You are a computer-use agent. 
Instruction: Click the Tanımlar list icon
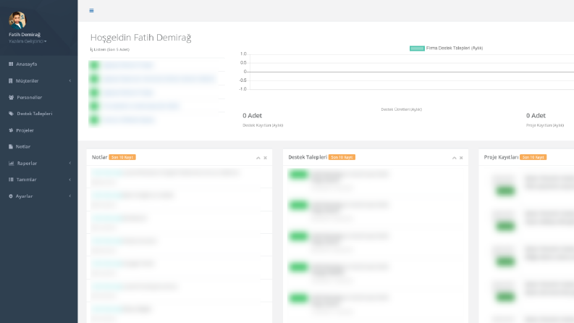click(11, 180)
